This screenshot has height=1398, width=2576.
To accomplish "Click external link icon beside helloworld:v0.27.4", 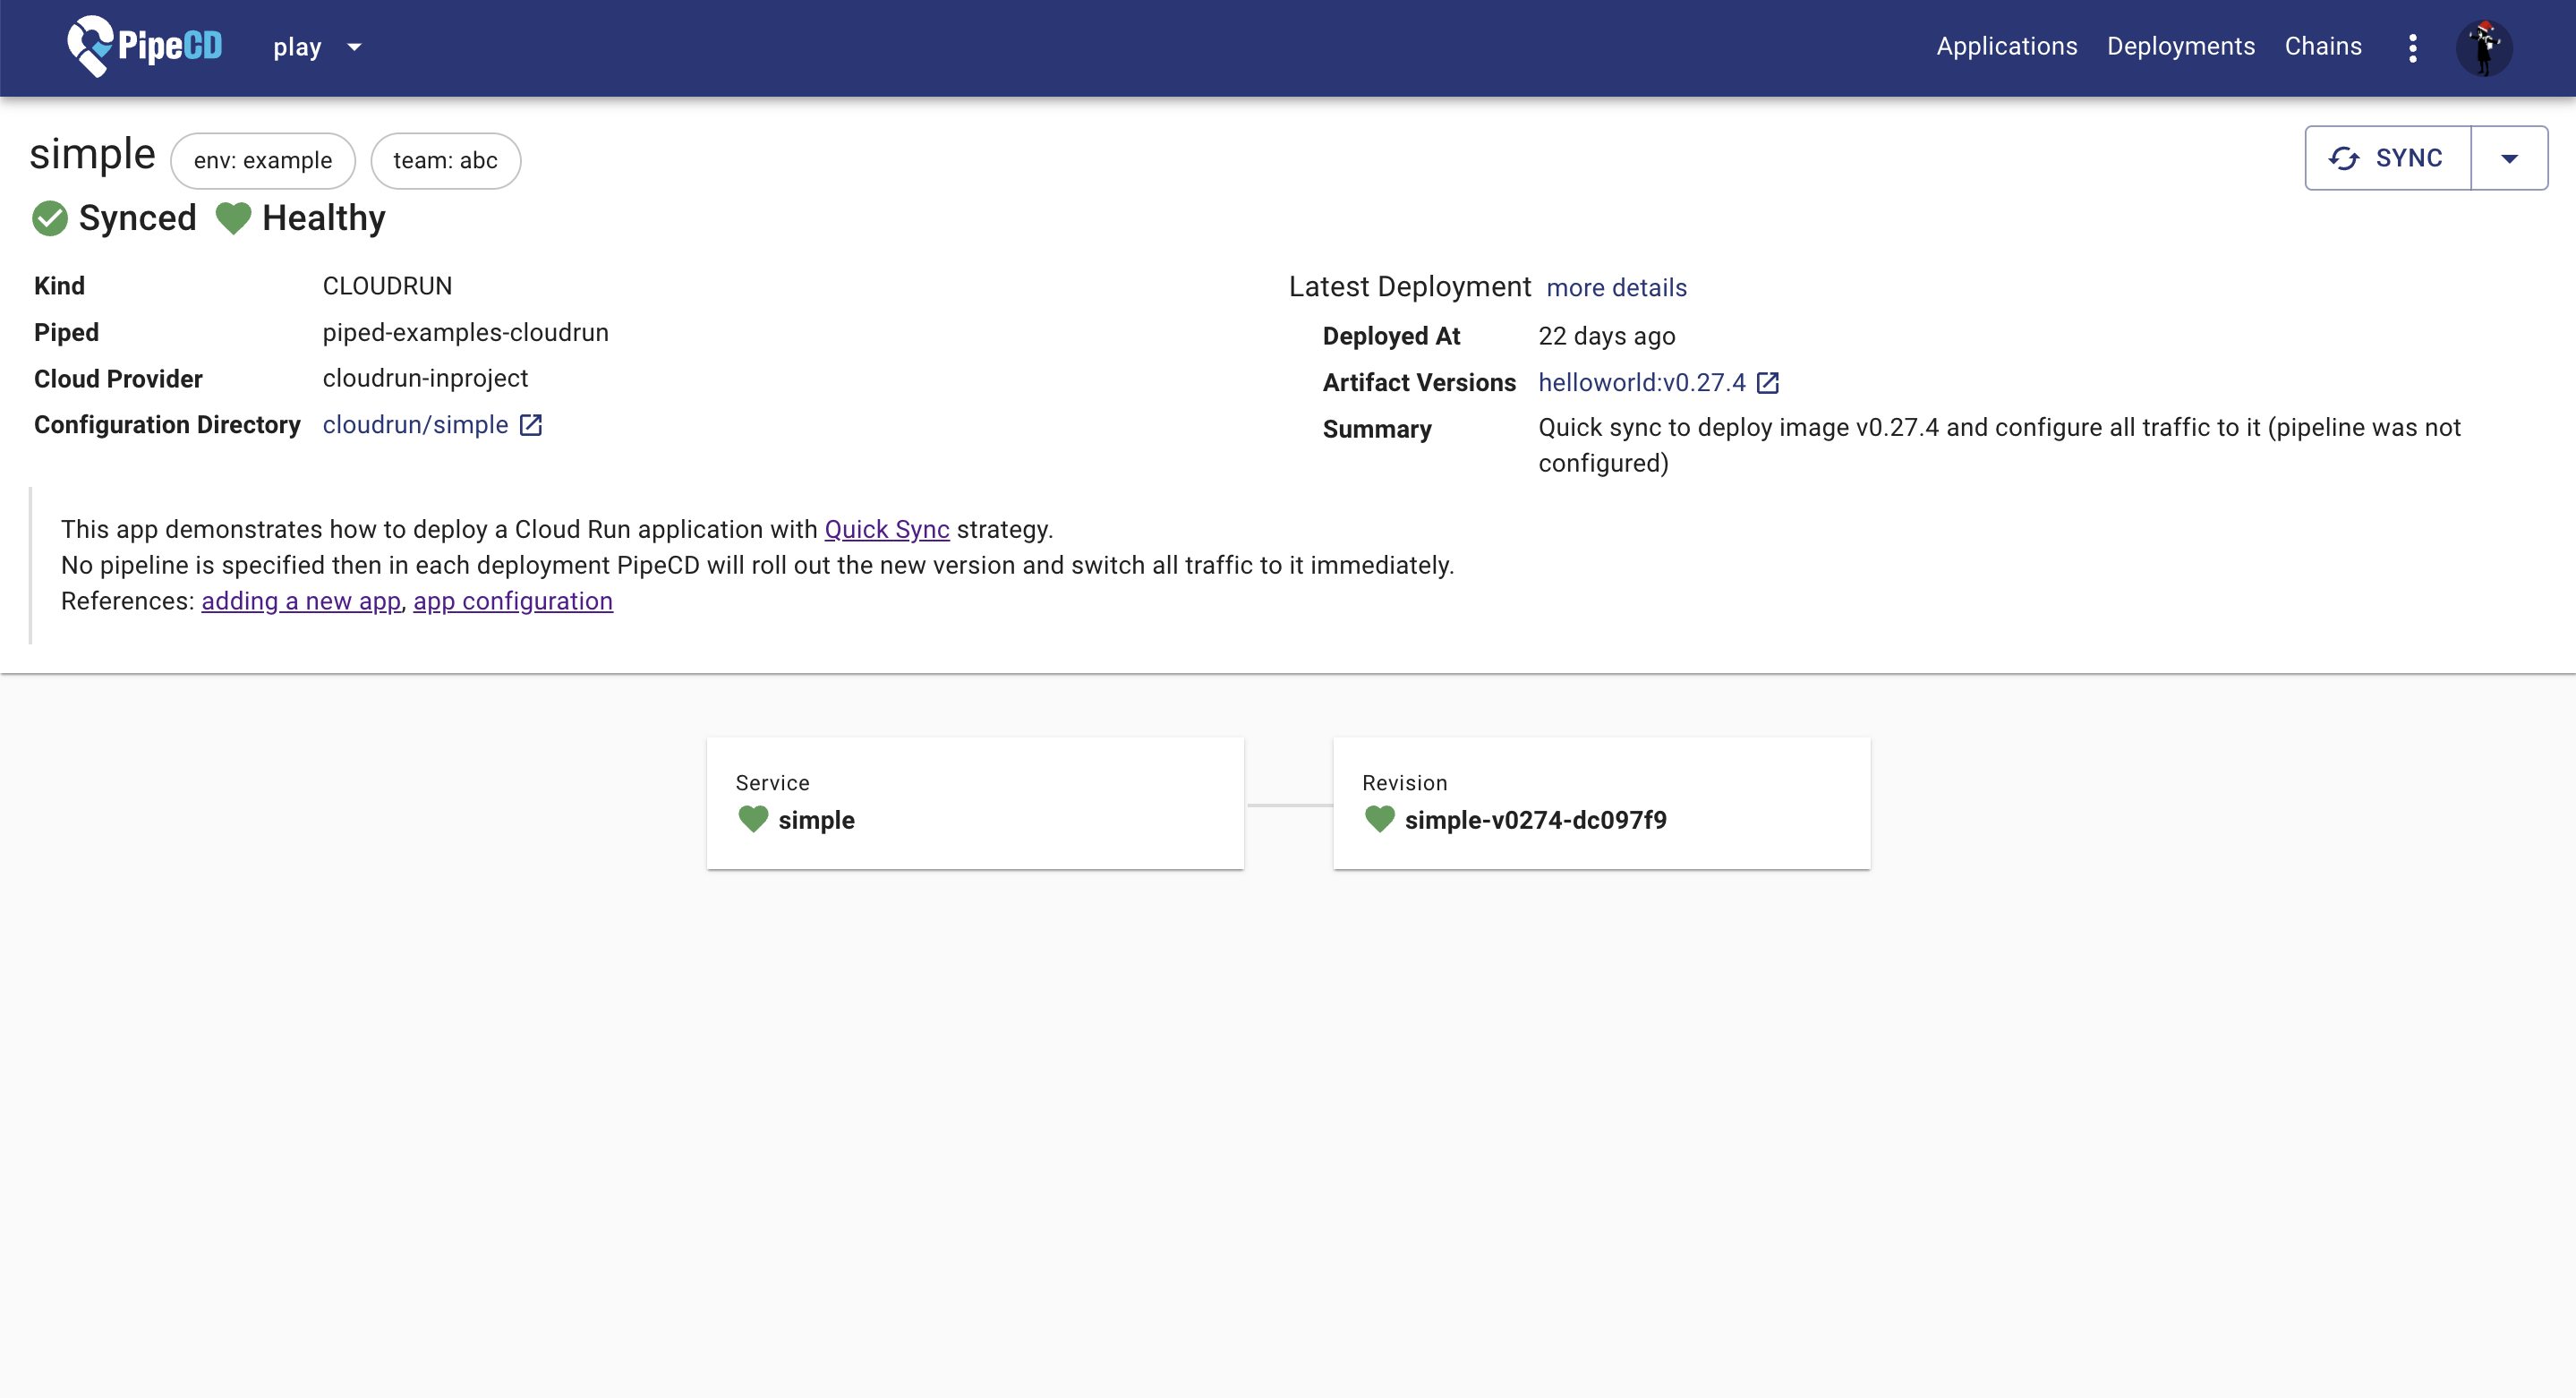I will [x=1767, y=383].
